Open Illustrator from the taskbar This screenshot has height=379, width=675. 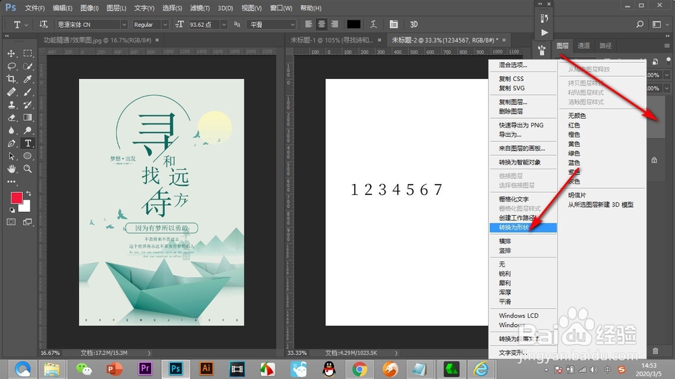click(206, 369)
